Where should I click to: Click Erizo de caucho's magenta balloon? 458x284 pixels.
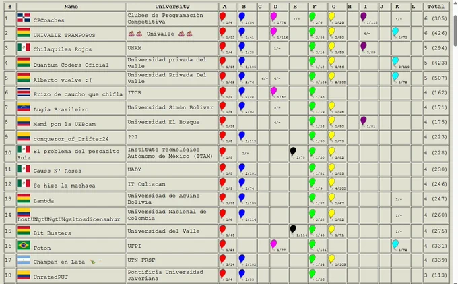tap(273, 91)
